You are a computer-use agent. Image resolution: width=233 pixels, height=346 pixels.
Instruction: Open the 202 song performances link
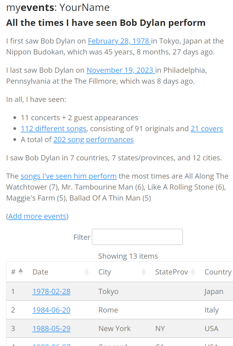point(93,140)
